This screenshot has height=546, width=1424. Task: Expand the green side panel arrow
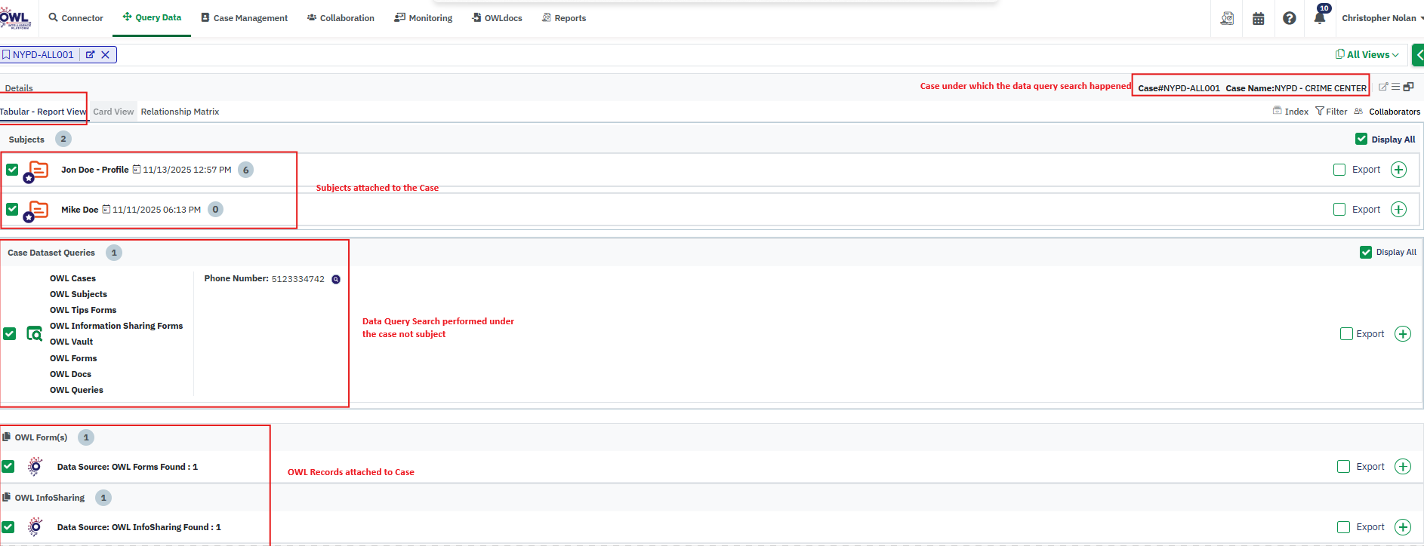[x=1419, y=55]
